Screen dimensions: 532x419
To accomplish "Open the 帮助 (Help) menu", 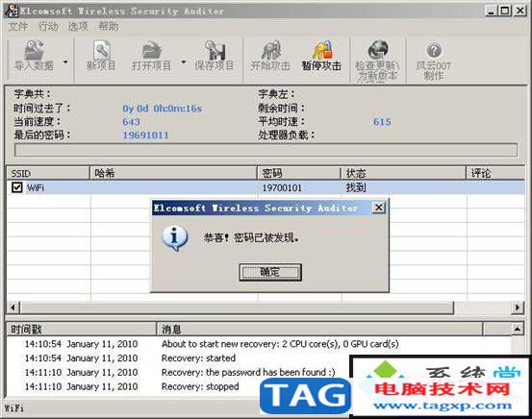I will pos(109,26).
